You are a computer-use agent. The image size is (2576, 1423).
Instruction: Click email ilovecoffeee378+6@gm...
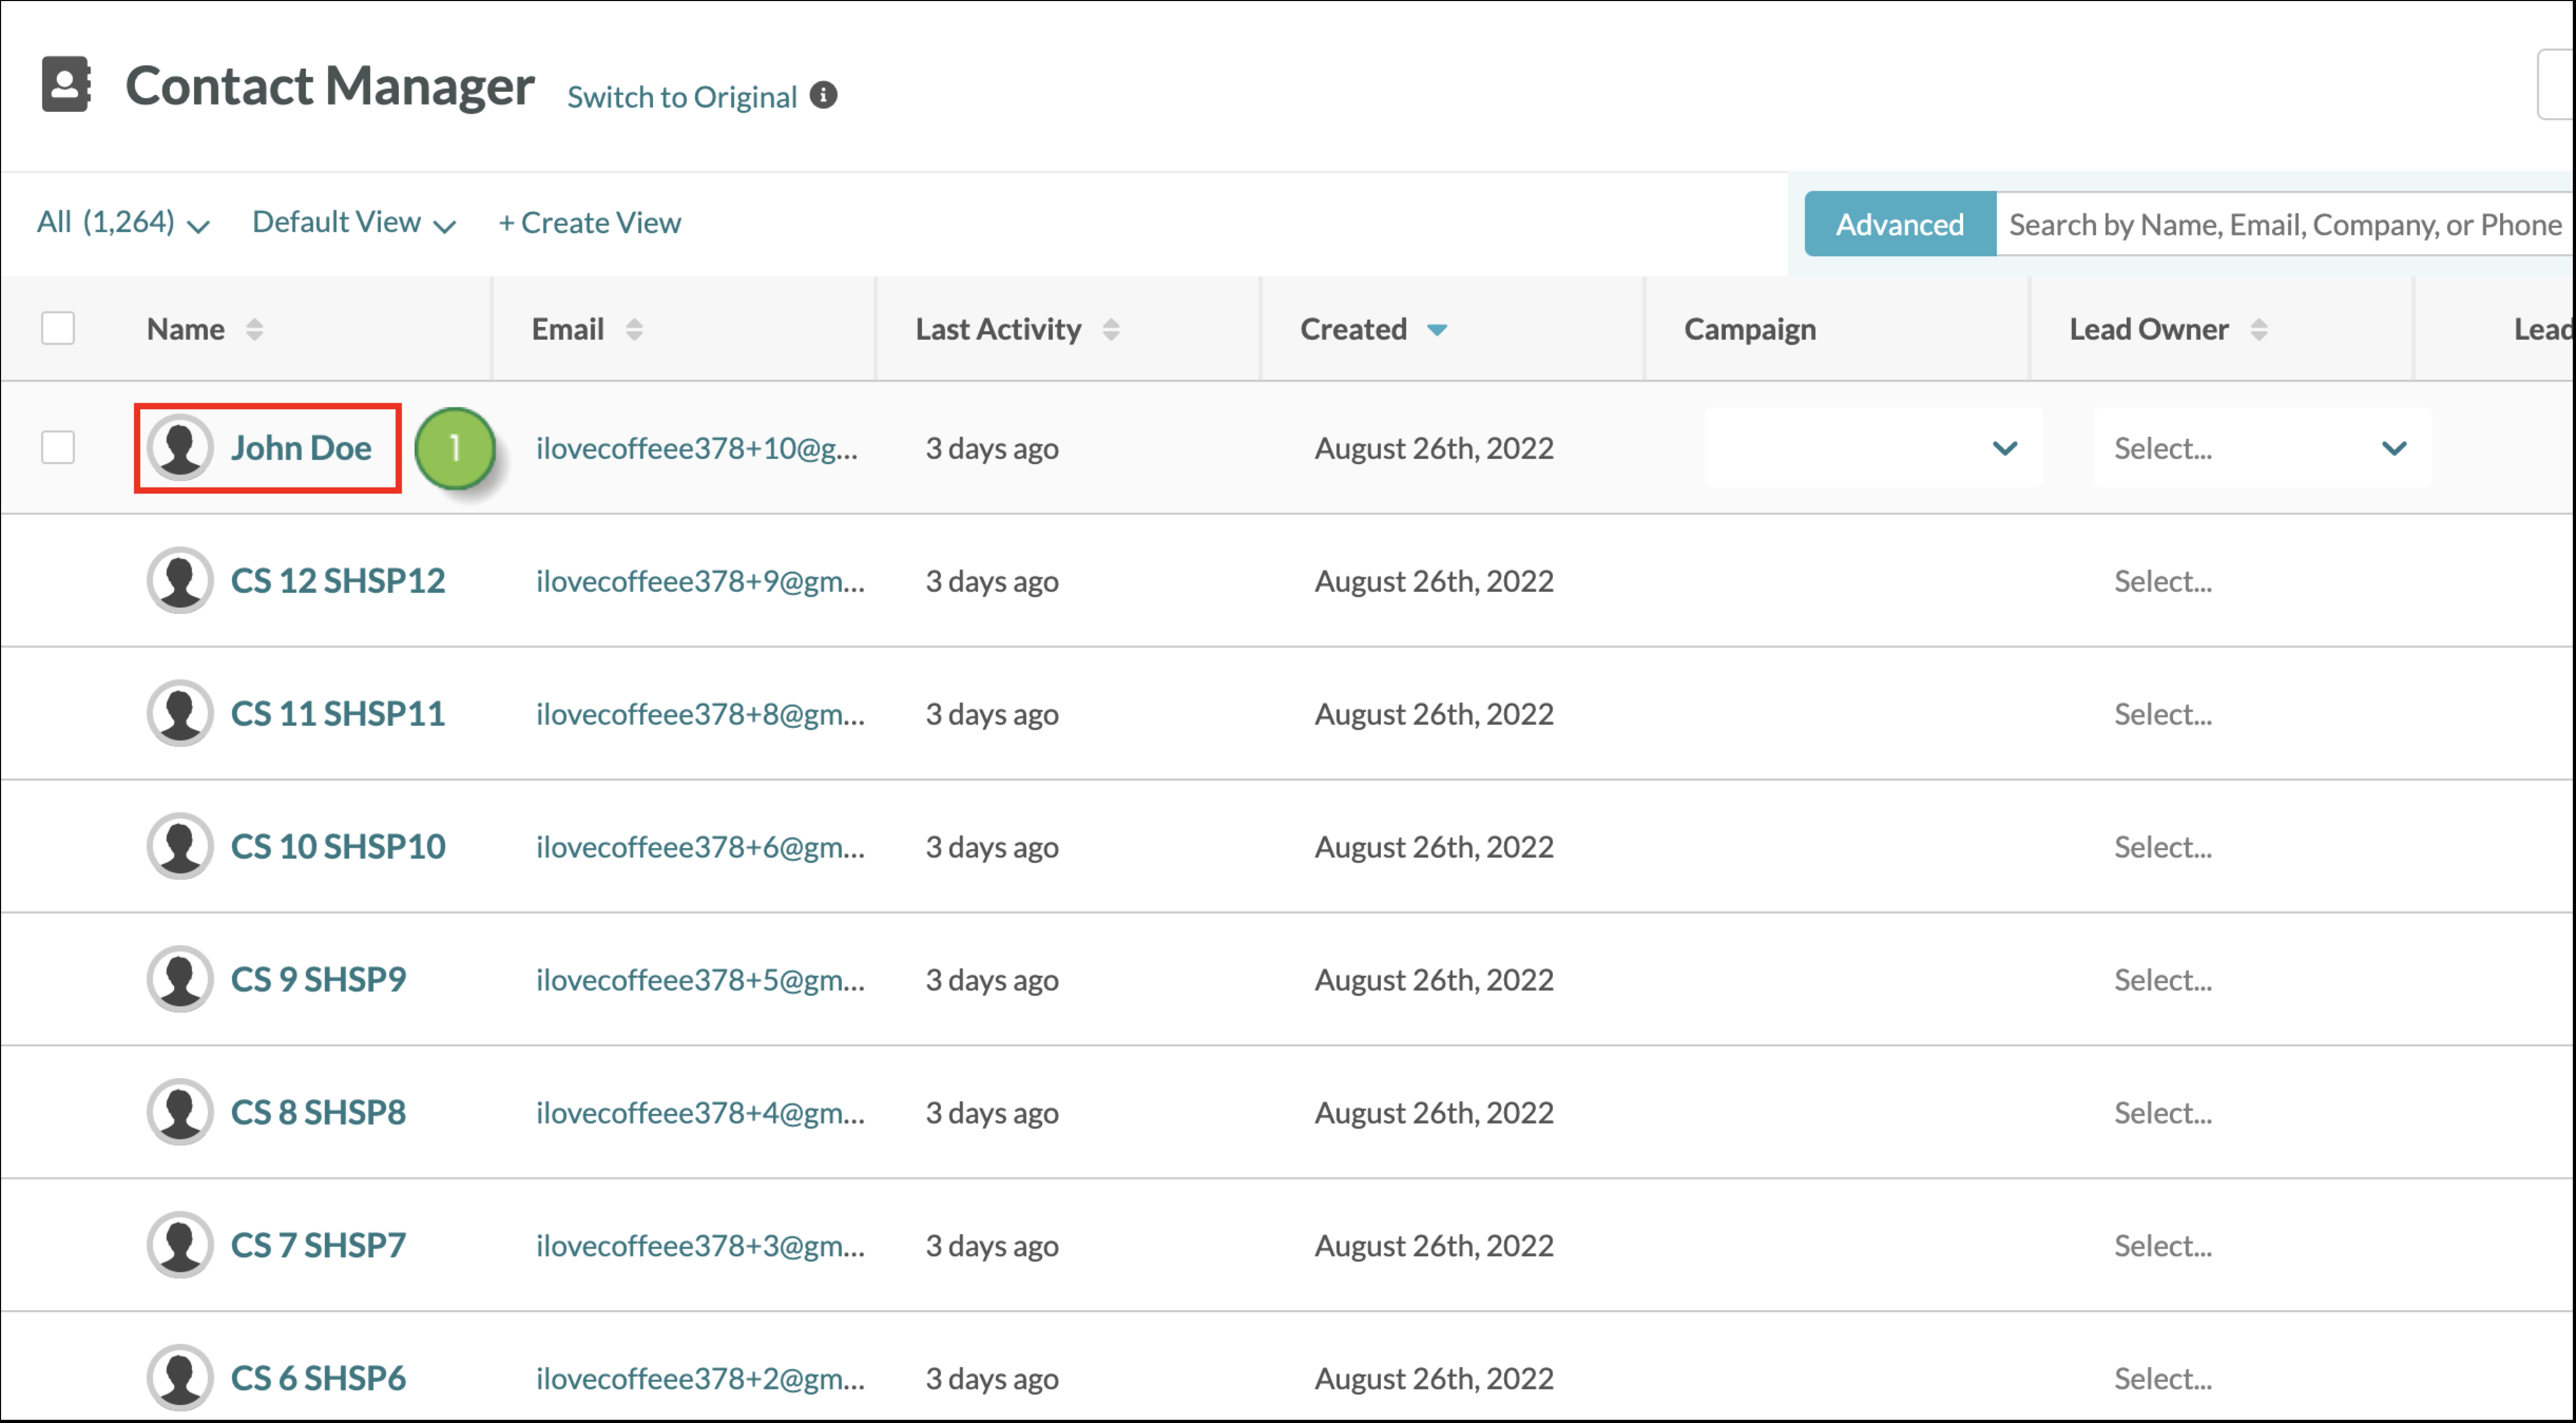(700, 848)
